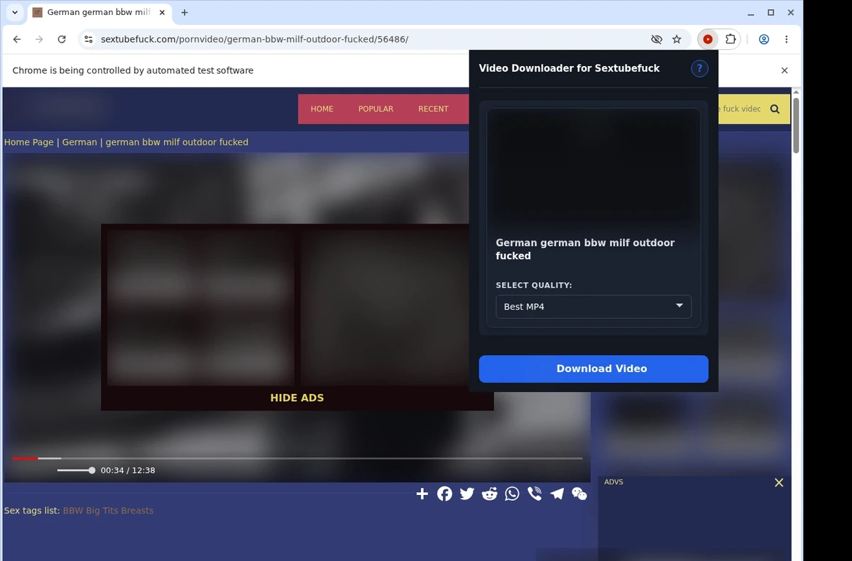Click the site search magnifier icon
The height and width of the screenshot is (561, 852).
pyautogui.click(x=775, y=109)
